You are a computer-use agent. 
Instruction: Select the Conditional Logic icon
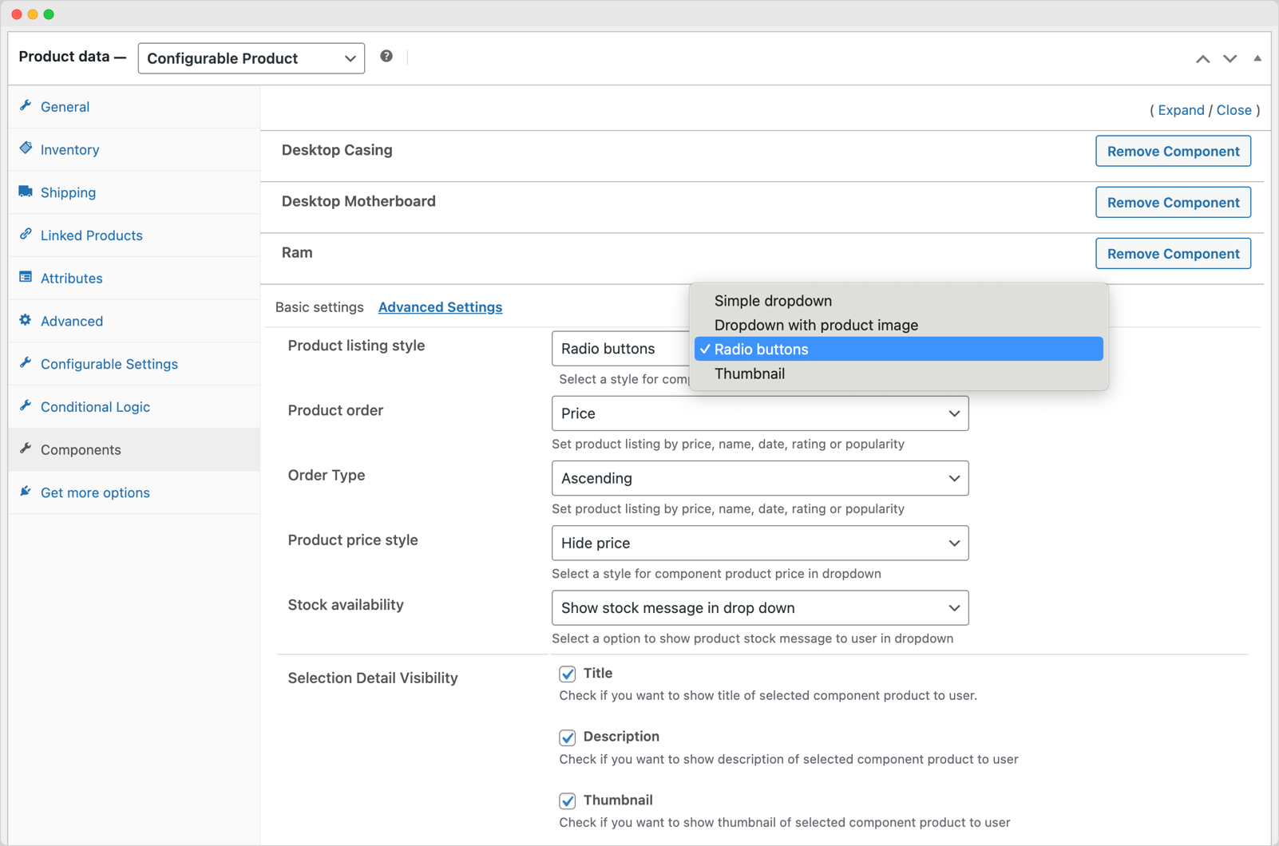[x=26, y=406]
